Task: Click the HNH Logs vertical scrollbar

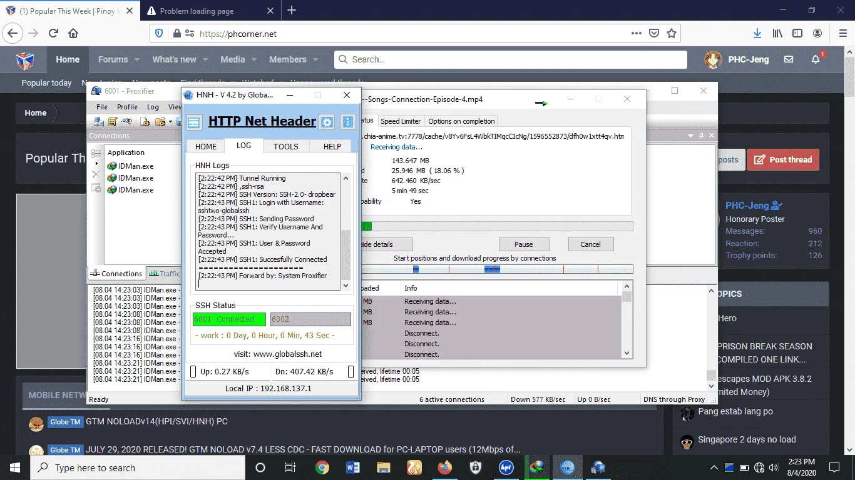Action: pos(346,231)
